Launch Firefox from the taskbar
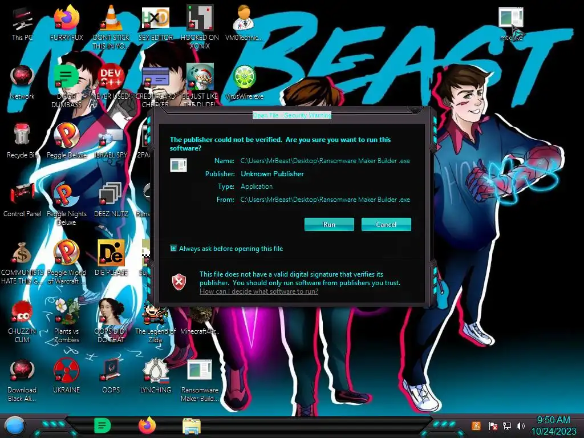Screen dimensions: 584x438 click(x=147, y=425)
